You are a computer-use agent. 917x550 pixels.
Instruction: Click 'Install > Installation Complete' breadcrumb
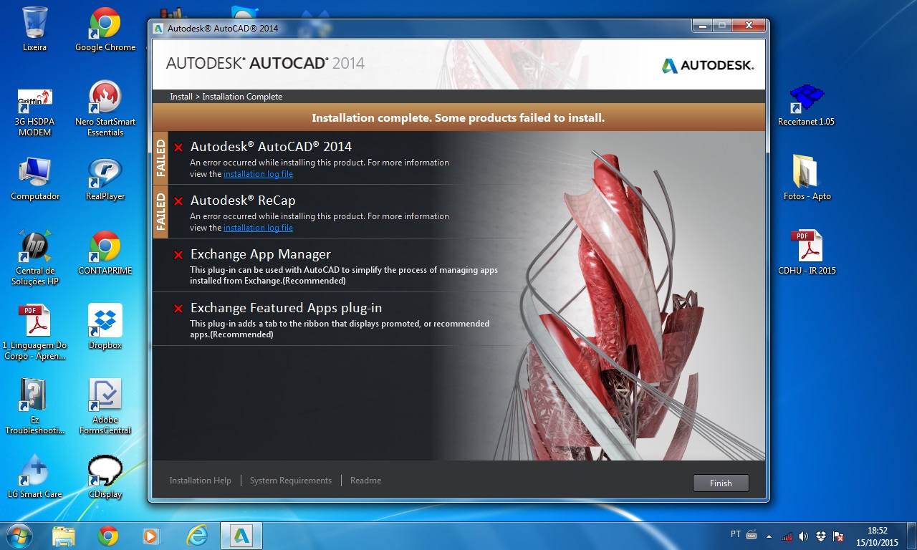[226, 97]
